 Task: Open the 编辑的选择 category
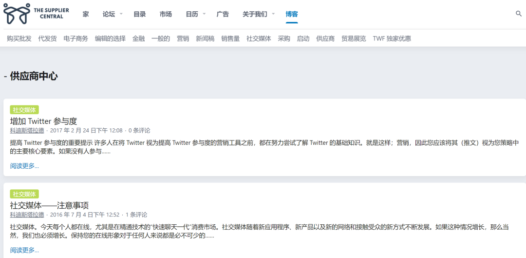click(111, 39)
